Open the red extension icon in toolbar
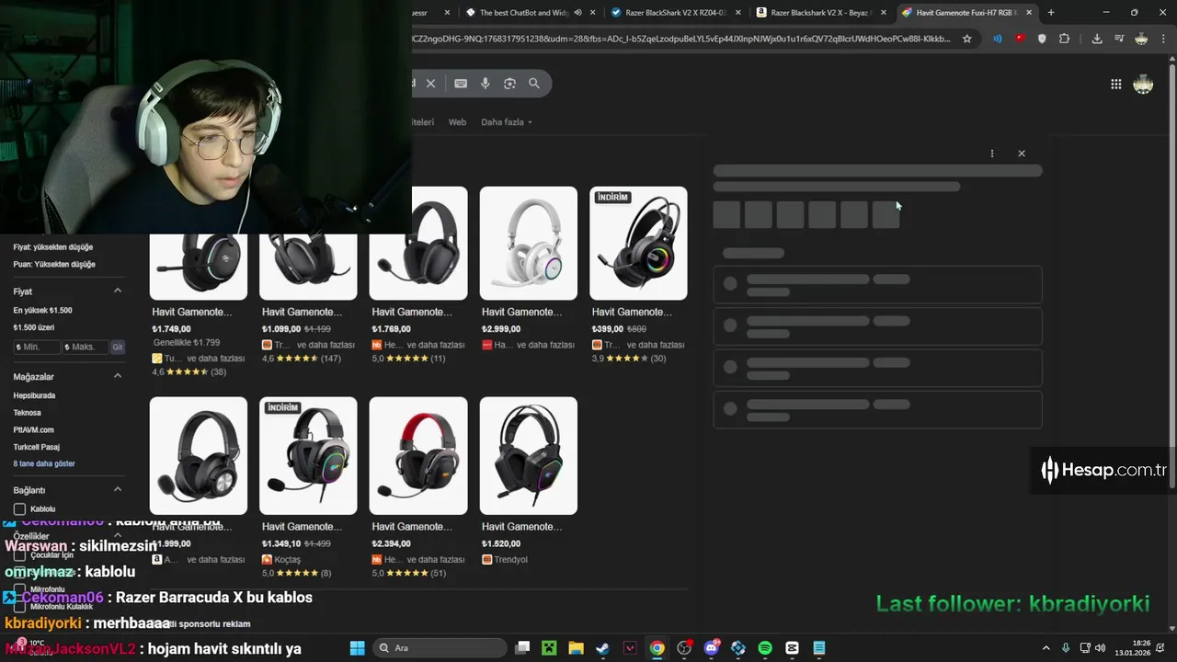The width and height of the screenshot is (1177, 662). [x=1020, y=39]
